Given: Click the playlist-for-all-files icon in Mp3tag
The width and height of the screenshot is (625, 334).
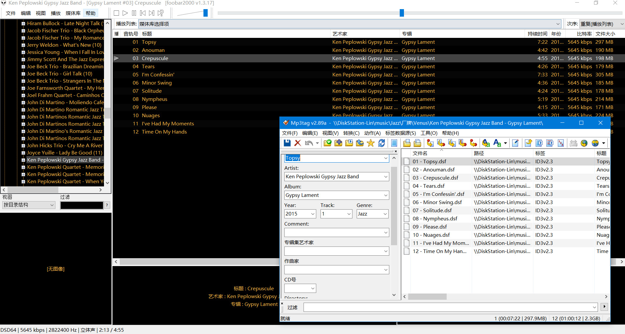Looking at the screenshot, I should pyautogui.click(x=539, y=143).
